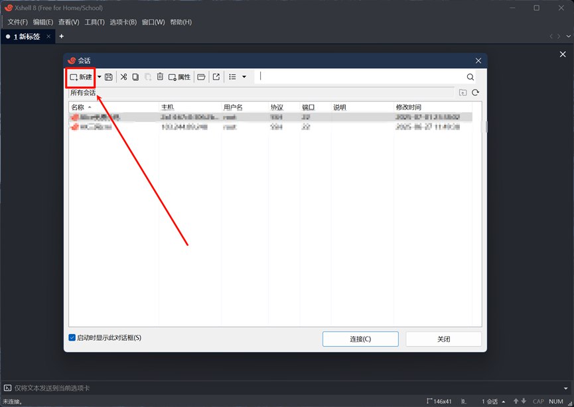
Task: Cut the selected session with the scissors icon
Action: 123,76
